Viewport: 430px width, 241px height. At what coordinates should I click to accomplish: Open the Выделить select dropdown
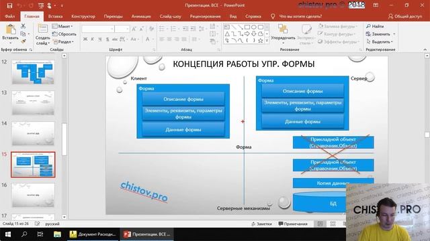pos(380,42)
